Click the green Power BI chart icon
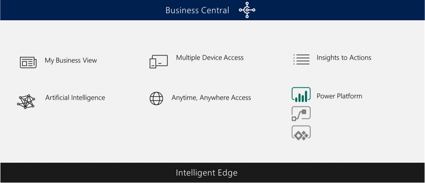 [301, 95]
